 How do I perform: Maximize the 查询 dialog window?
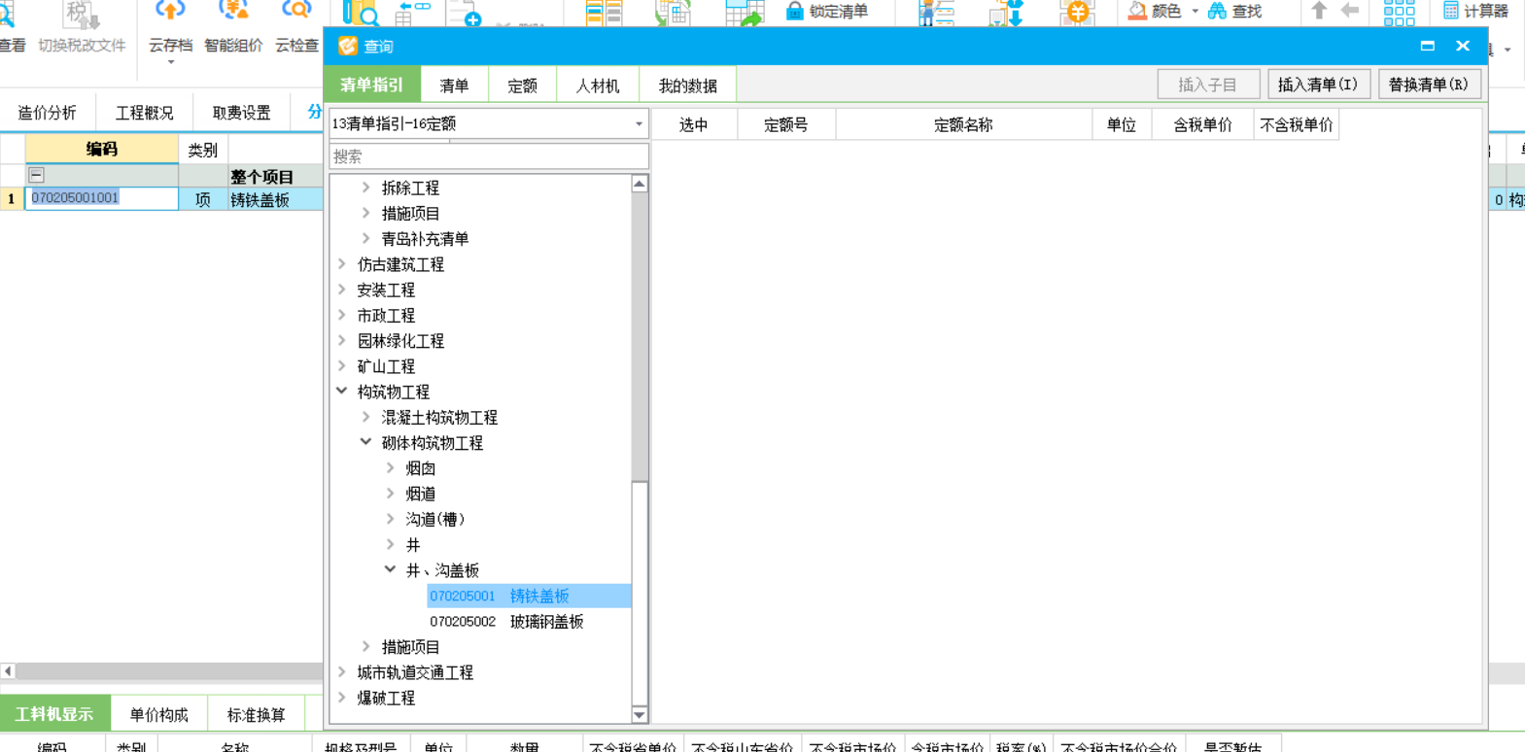point(1427,46)
